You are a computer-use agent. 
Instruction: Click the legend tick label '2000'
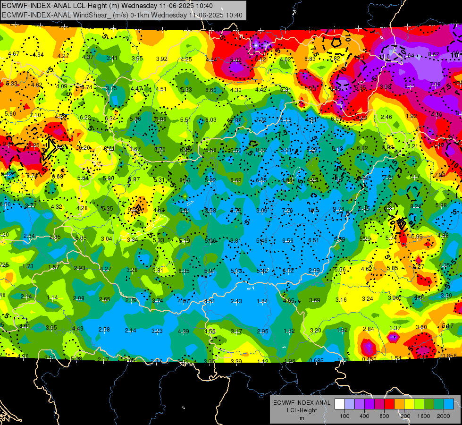coord(444,416)
